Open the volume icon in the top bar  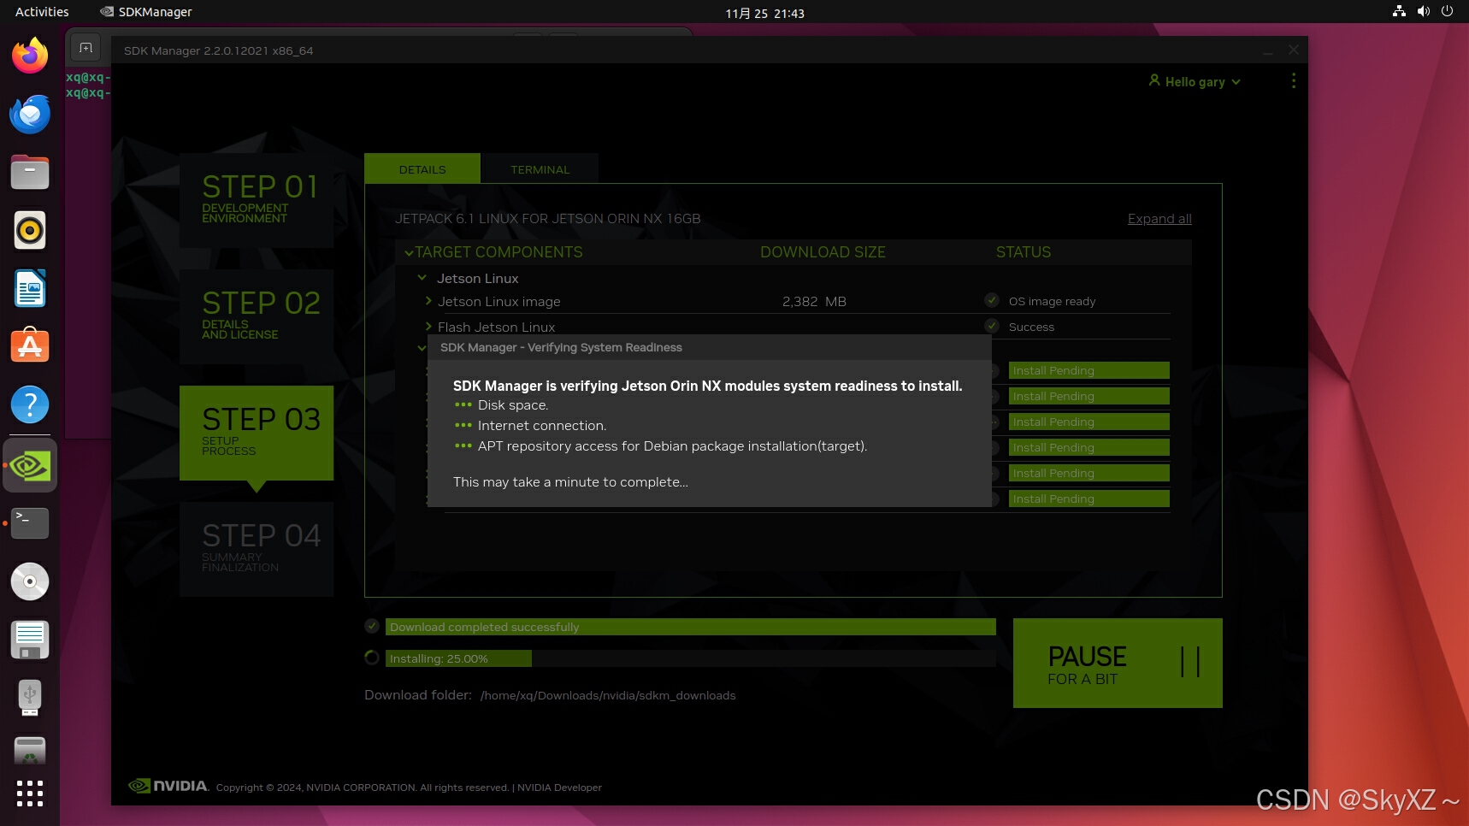click(x=1423, y=12)
